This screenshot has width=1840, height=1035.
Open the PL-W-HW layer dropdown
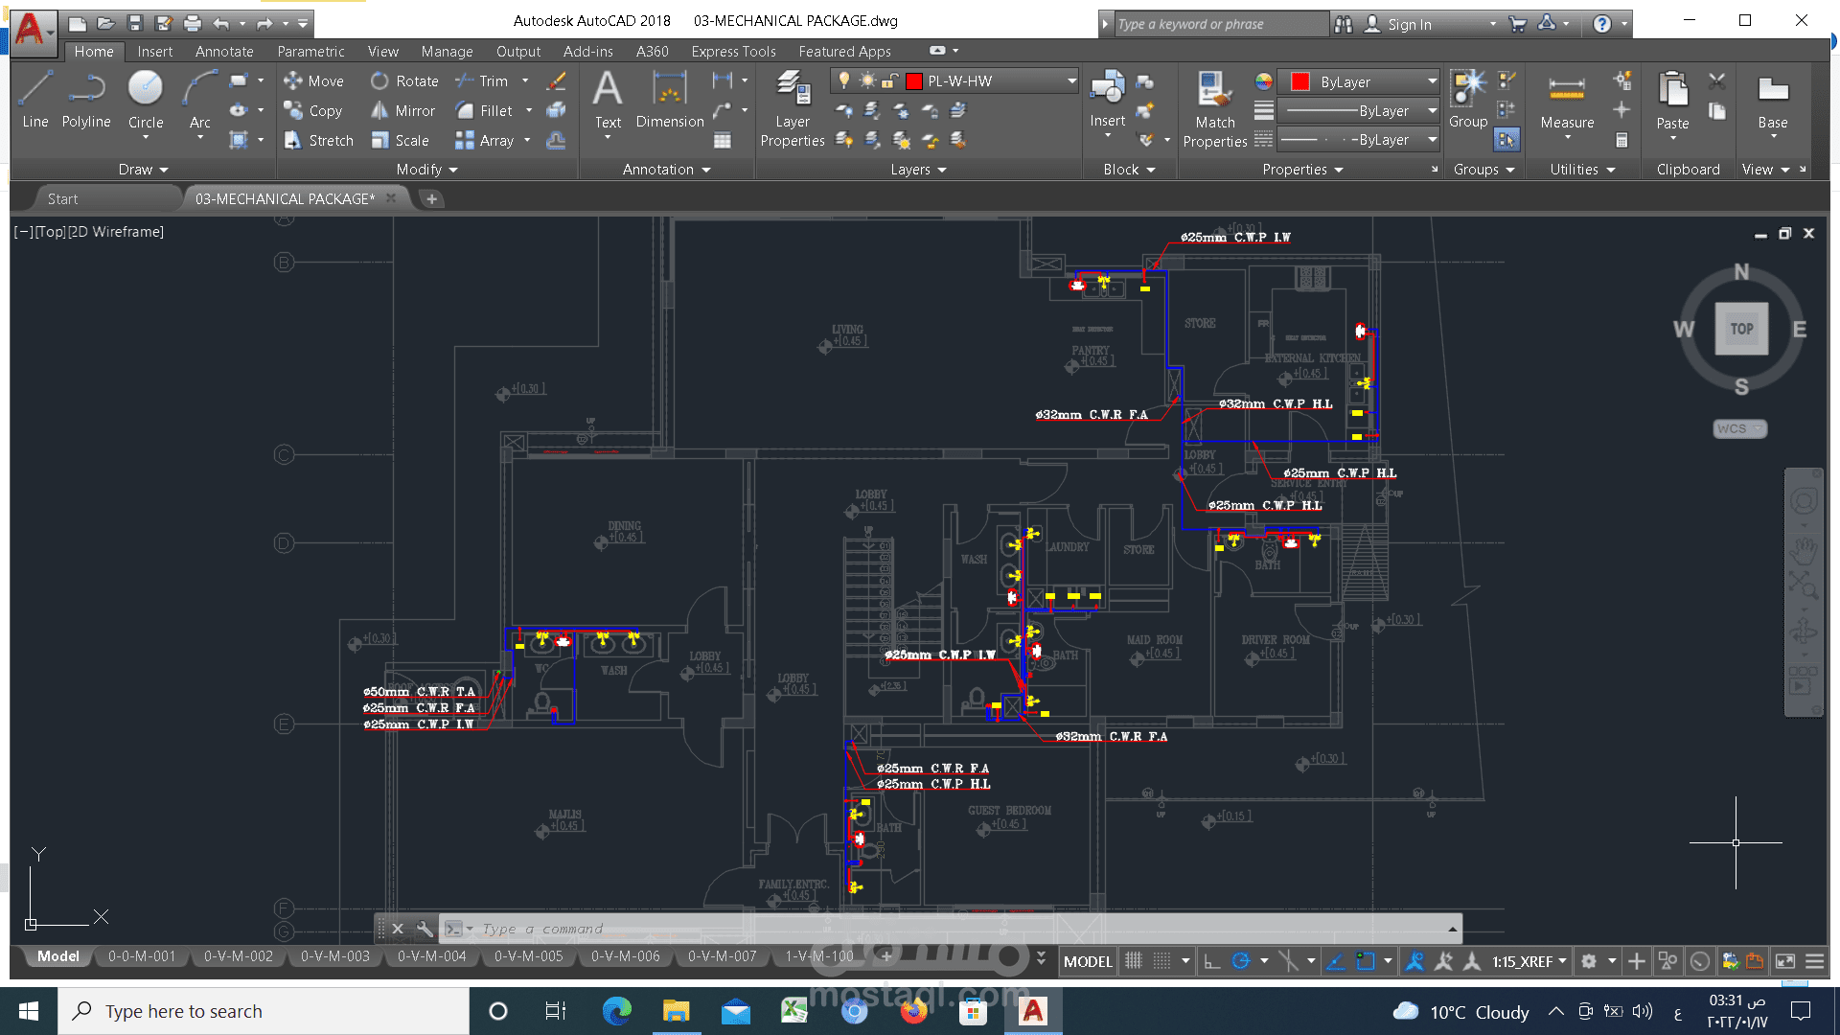tap(1071, 81)
